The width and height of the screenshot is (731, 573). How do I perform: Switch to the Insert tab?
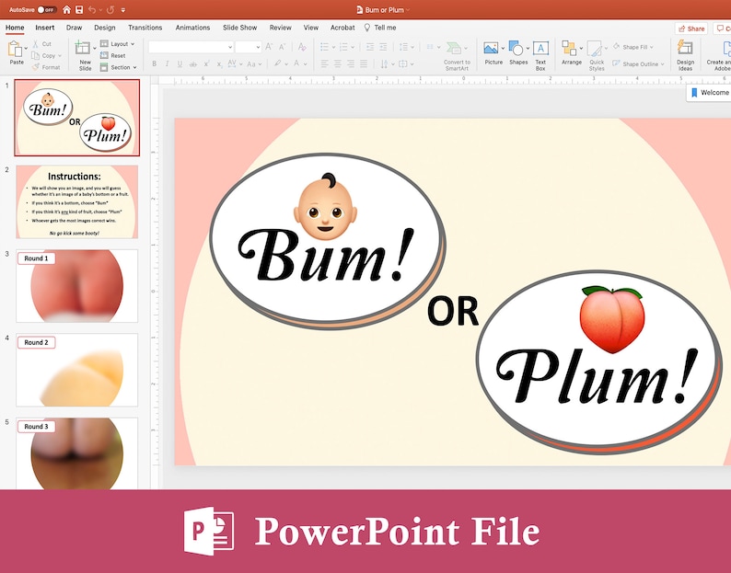pyautogui.click(x=45, y=28)
